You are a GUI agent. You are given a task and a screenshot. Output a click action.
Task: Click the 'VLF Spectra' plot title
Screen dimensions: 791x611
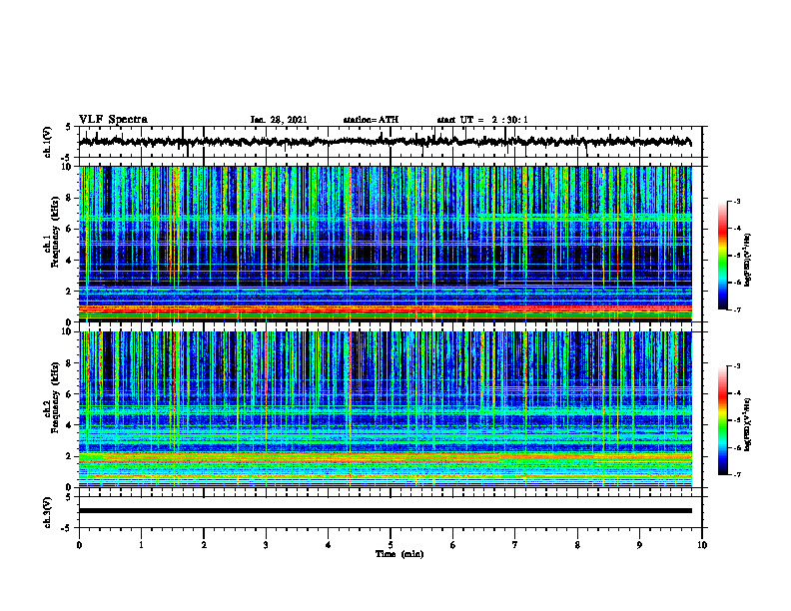113,120
